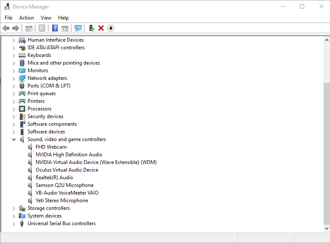330x243 pixels.
Task: Open the Action menu
Action: [26, 18]
